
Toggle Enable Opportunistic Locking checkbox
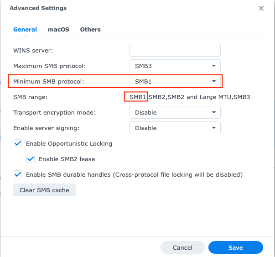tap(18, 143)
